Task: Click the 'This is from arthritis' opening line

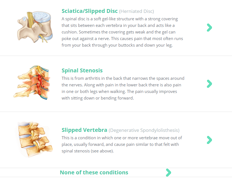Action: click(123, 78)
